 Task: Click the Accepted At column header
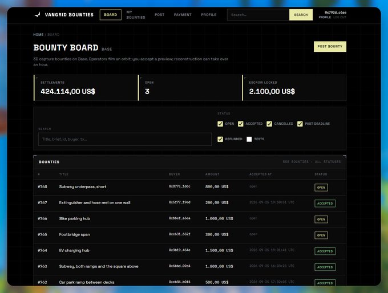point(260,174)
